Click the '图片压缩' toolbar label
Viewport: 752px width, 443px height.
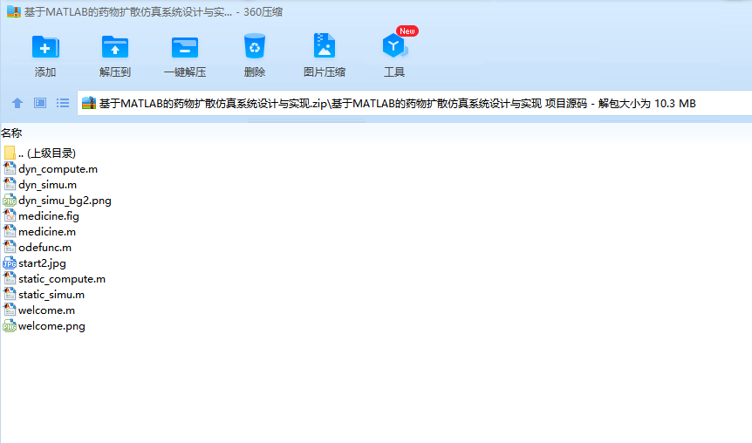point(325,72)
